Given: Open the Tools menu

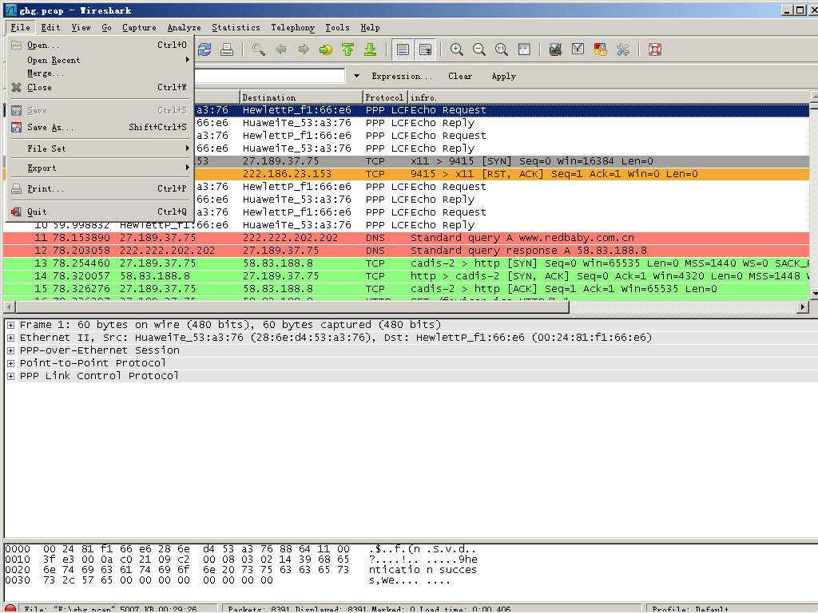Looking at the screenshot, I should point(337,28).
